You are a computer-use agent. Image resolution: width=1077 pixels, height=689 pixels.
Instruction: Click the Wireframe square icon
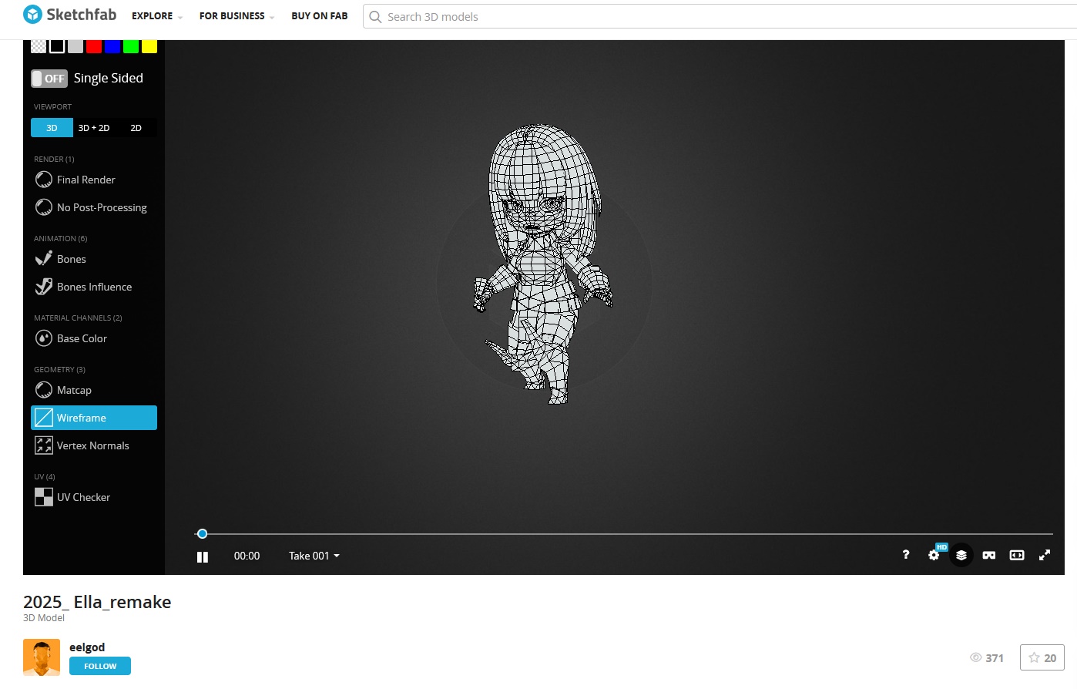pyautogui.click(x=44, y=418)
